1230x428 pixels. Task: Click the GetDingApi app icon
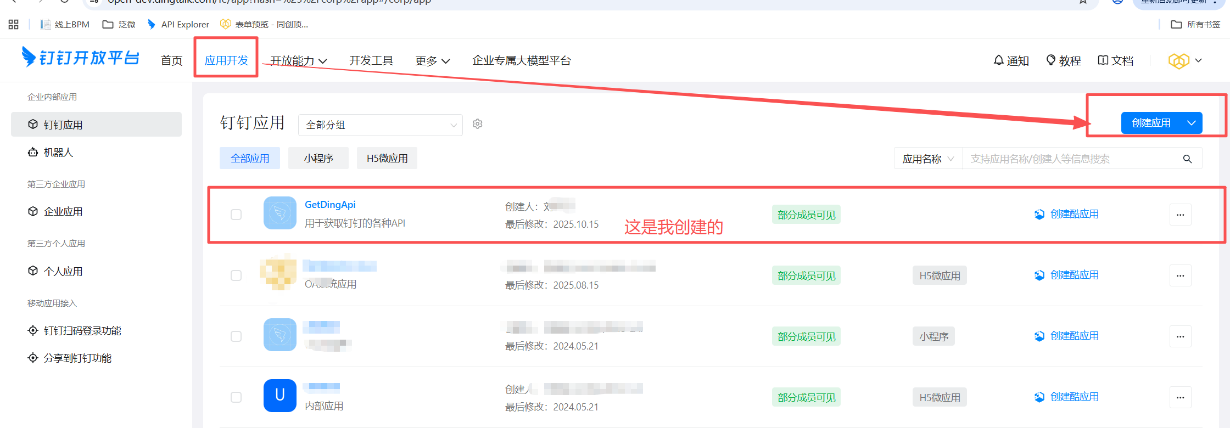[280, 213]
